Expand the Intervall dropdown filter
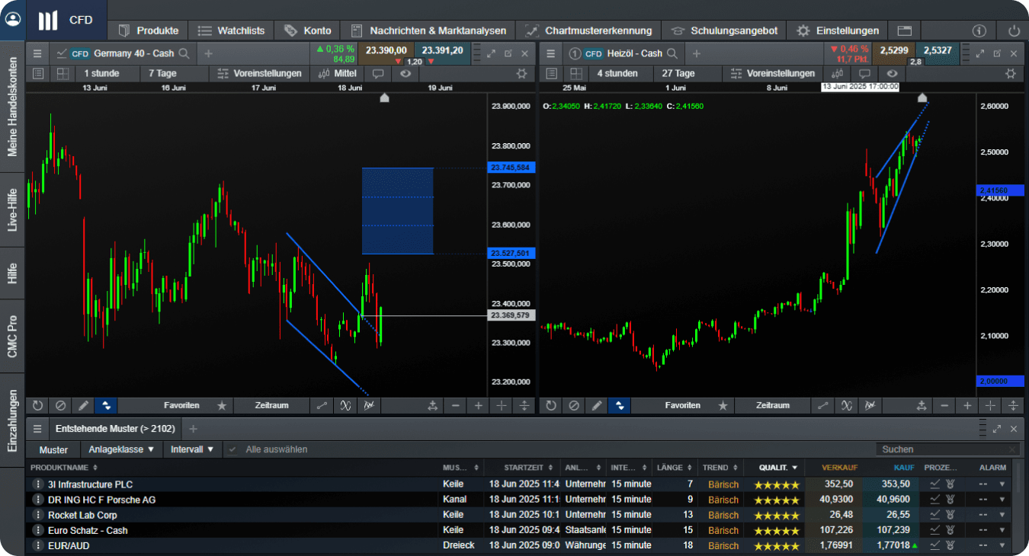This screenshot has width=1029, height=556. [192, 449]
